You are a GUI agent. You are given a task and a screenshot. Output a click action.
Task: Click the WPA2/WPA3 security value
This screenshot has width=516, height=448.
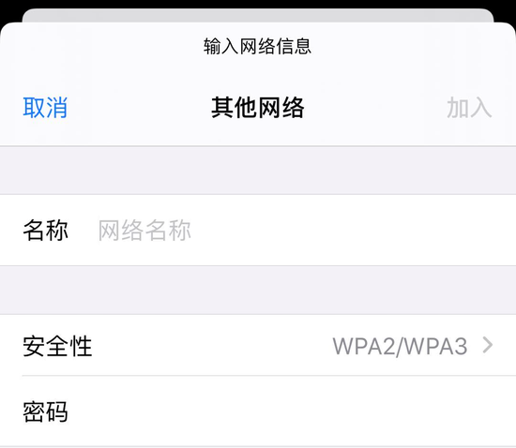(400, 346)
